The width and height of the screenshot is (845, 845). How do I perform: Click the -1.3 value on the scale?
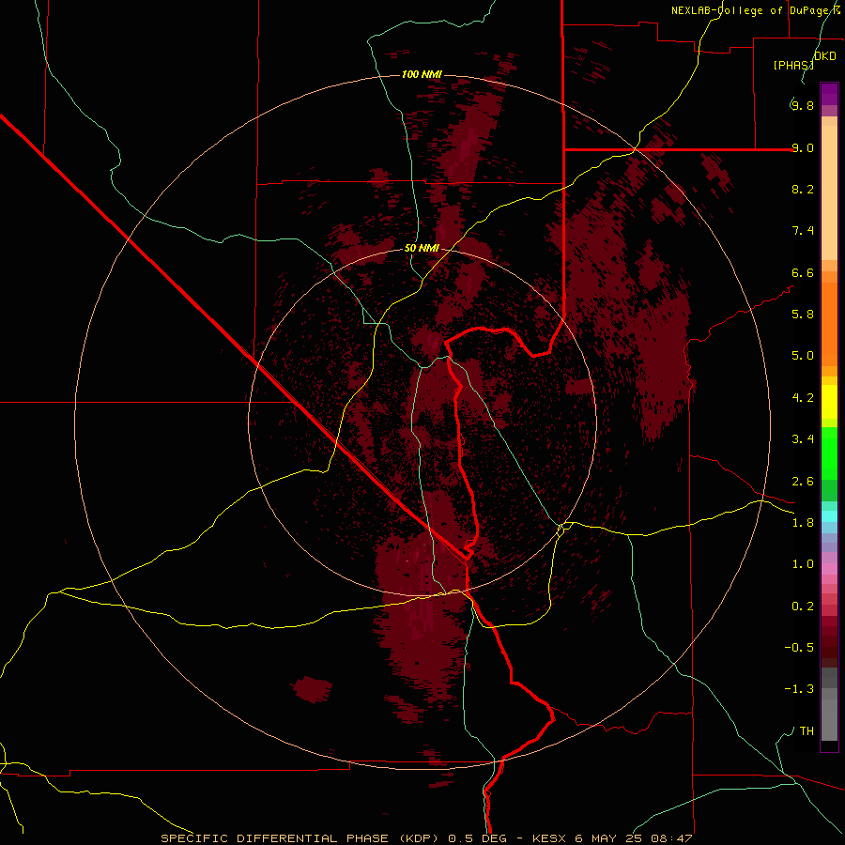[x=799, y=689]
